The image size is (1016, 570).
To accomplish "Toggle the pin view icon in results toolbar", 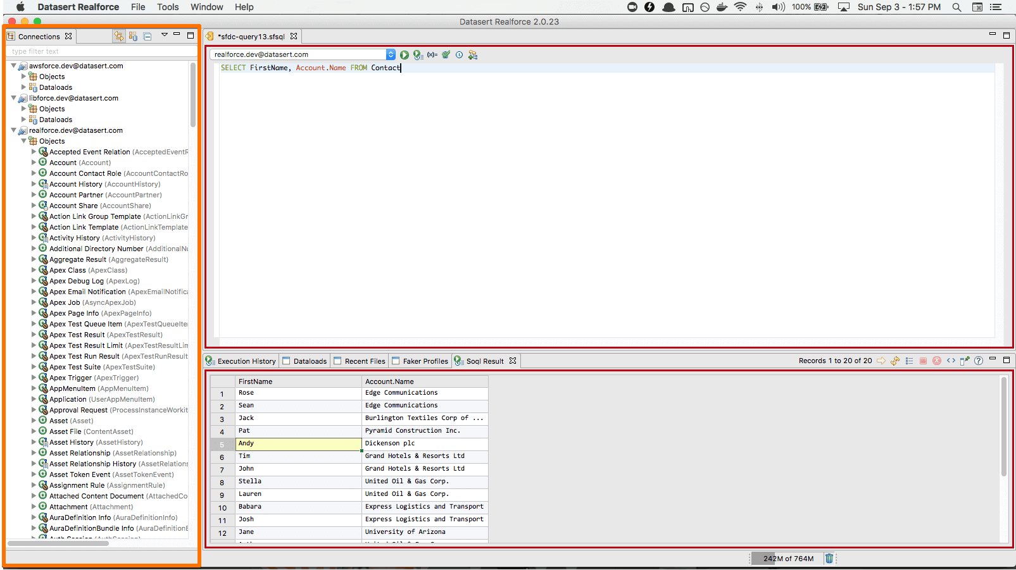I will click(965, 361).
